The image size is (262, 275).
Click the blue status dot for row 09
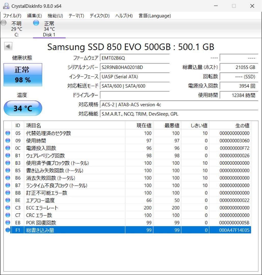click(x=8, y=141)
